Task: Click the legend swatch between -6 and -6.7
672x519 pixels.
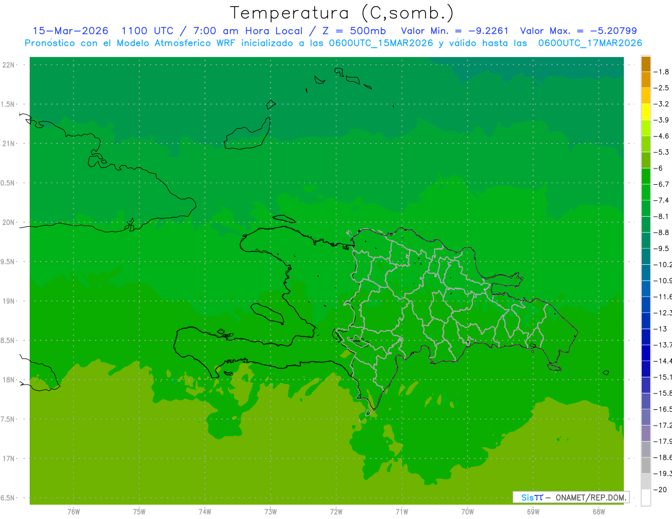Action: pos(646,176)
